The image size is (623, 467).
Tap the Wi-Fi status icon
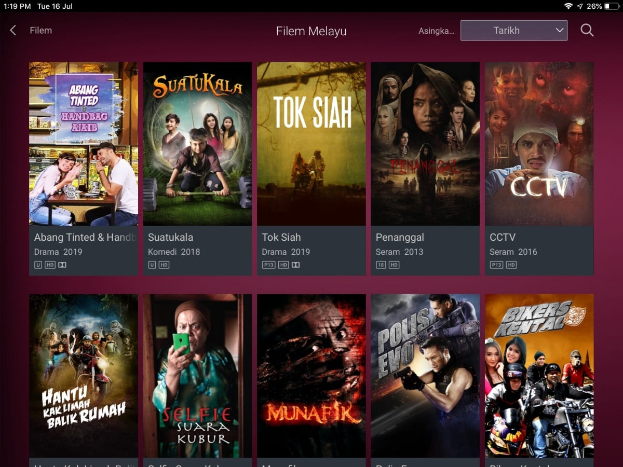click(x=568, y=6)
